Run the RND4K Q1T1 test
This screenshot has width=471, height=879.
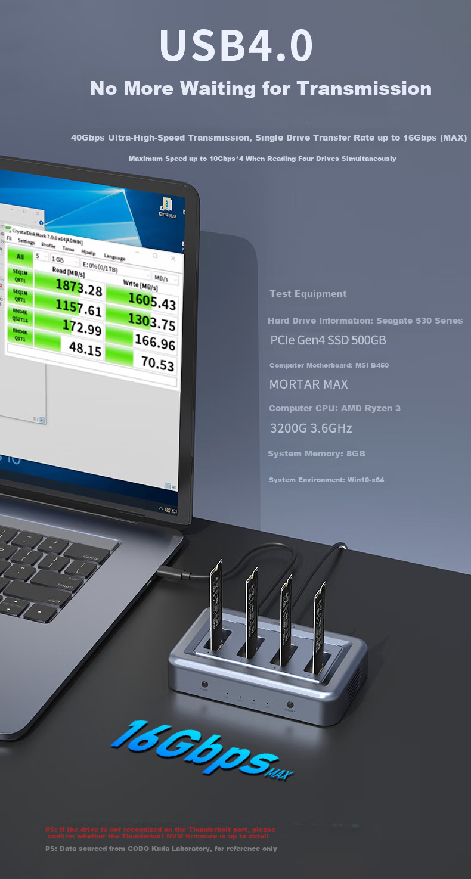pos(20,336)
